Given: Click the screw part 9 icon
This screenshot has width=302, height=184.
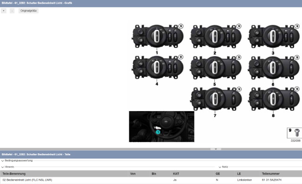Looking at the screenshot, I should (x=297, y=133).
